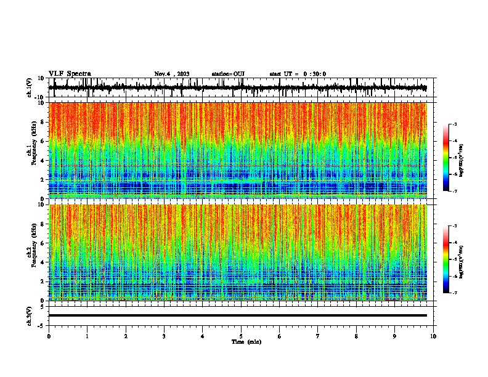Click the time axis tick label "4"

tap(203, 336)
